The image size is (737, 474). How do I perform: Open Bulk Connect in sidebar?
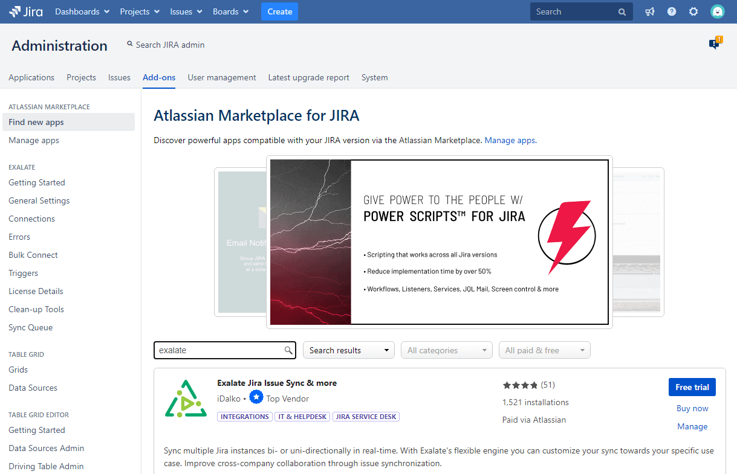coord(33,255)
